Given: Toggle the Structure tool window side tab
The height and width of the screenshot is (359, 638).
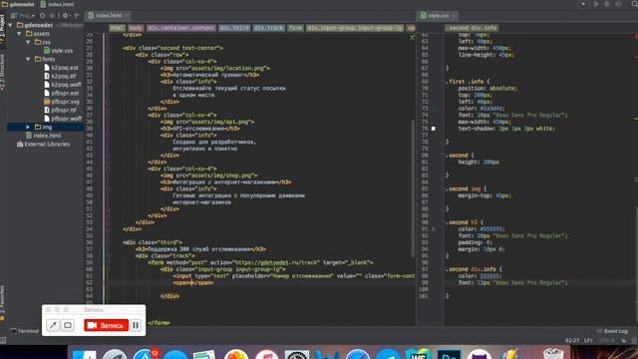Looking at the screenshot, I should pos(3,73).
